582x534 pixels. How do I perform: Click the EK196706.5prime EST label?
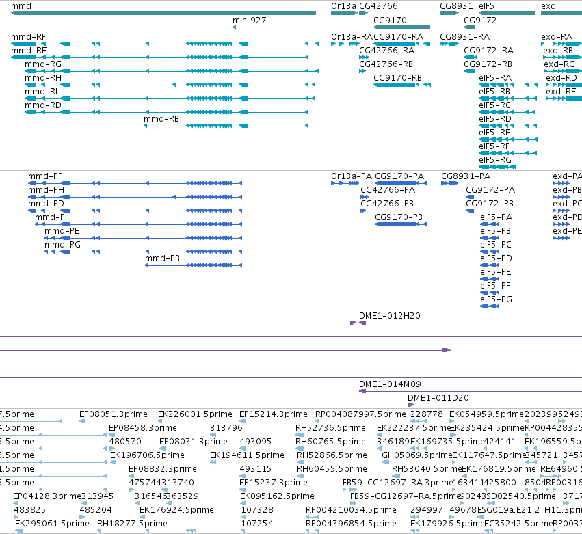coord(147,455)
